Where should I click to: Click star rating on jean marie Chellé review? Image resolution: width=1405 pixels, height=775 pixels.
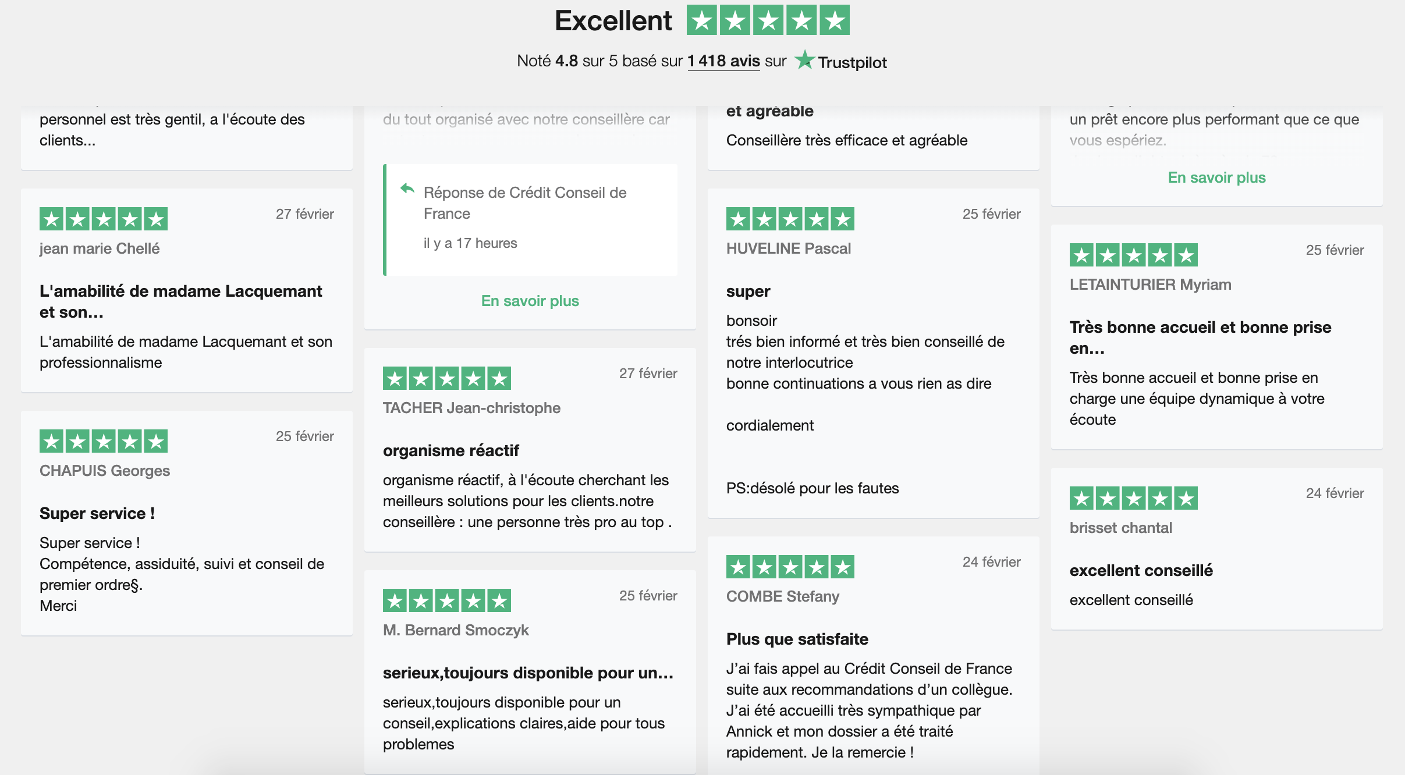point(104,219)
